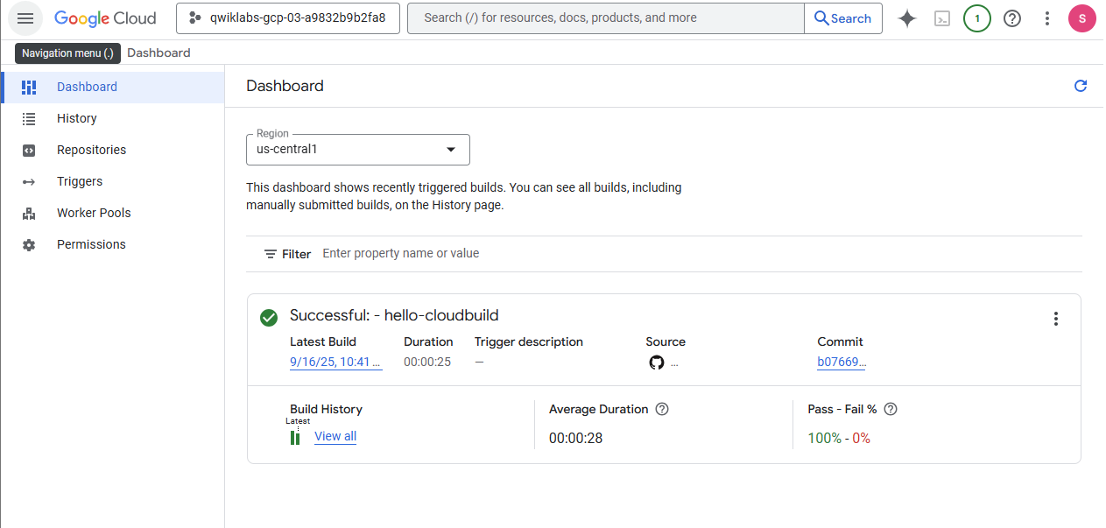Expand the Region us-central1 dropdown
The height and width of the screenshot is (528, 1106).
click(358, 150)
